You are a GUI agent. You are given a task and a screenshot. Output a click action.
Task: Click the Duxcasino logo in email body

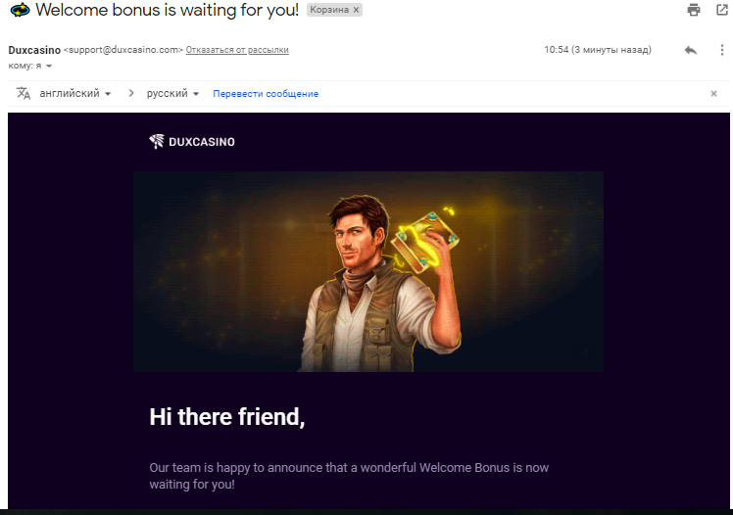tap(192, 142)
